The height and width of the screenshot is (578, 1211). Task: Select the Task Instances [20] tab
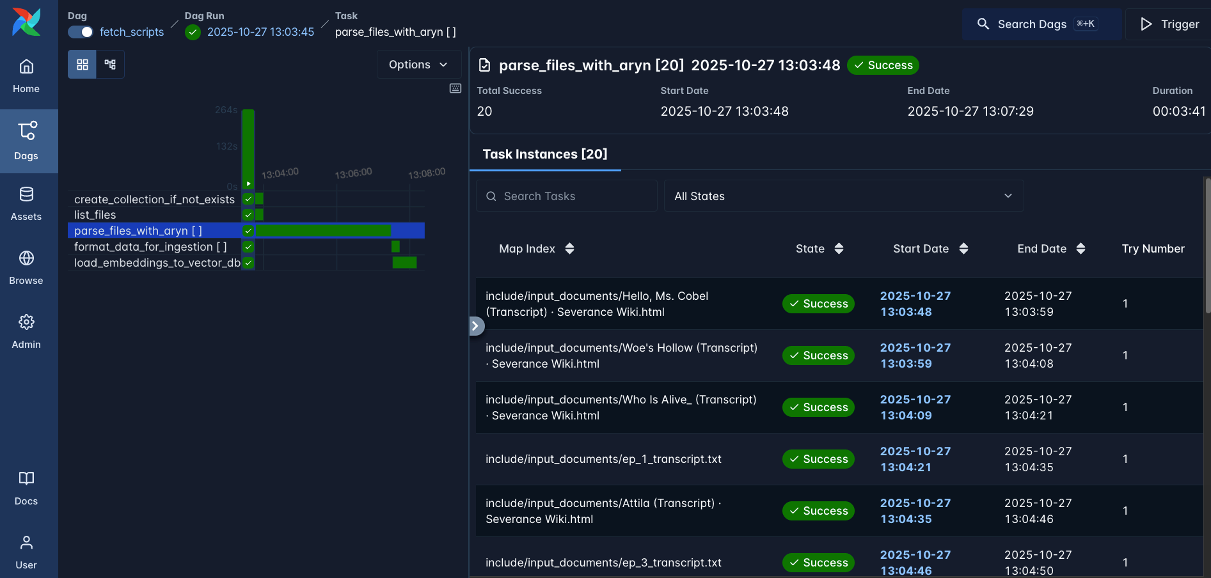[544, 154]
